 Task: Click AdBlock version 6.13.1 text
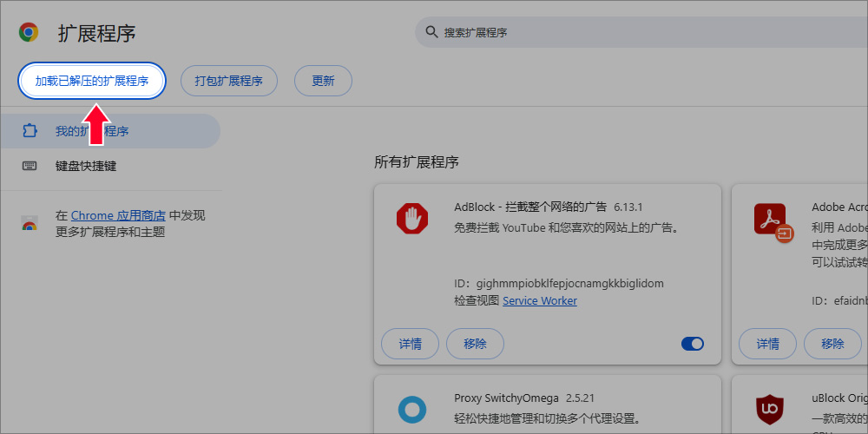[x=628, y=207]
